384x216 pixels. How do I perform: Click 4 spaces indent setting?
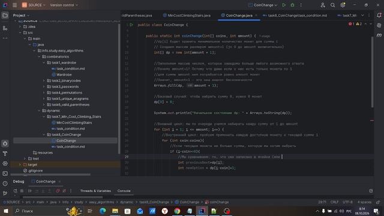pos(364,202)
